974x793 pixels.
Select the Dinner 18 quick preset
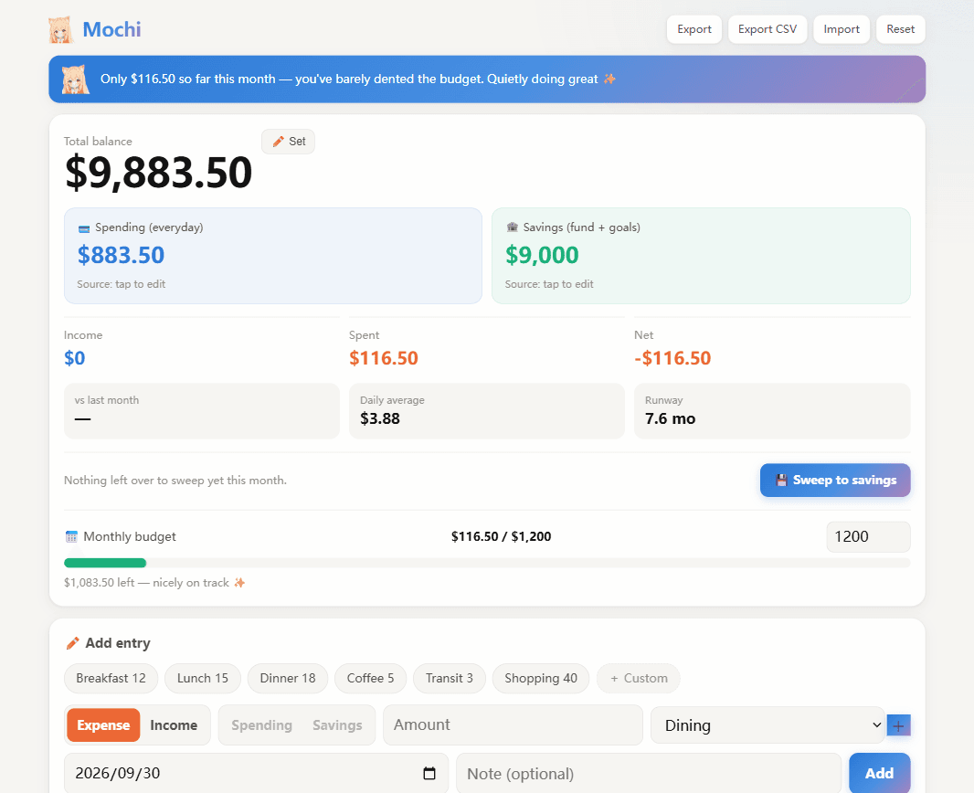pyautogui.click(x=288, y=678)
